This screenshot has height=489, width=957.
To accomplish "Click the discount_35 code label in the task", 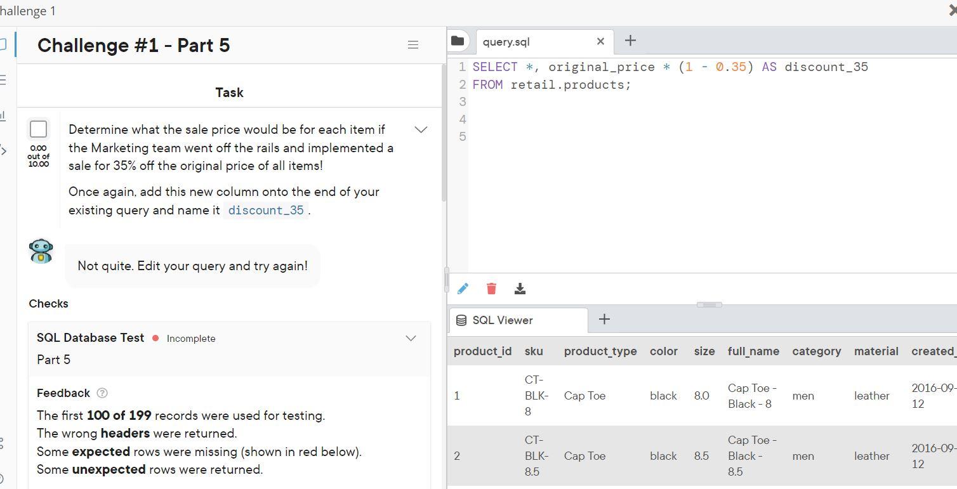I will click(266, 210).
